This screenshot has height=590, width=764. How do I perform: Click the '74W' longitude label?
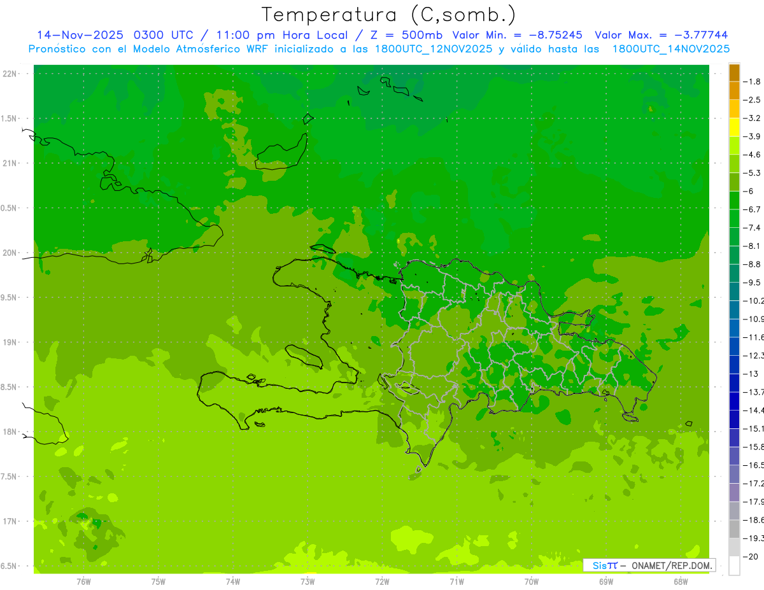(x=233, y=581)
